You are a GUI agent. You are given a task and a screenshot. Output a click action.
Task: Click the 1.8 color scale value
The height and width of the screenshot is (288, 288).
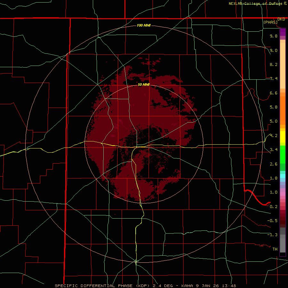pyautogui.click(x=274, y=178)
